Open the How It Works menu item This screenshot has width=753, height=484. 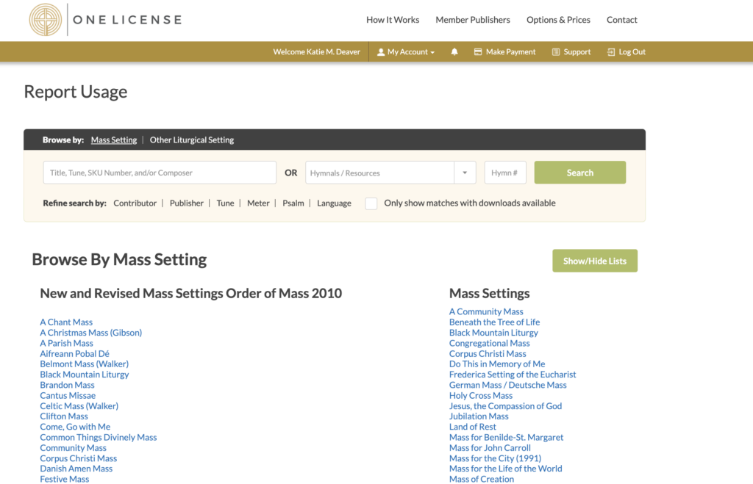coord(393,20)
